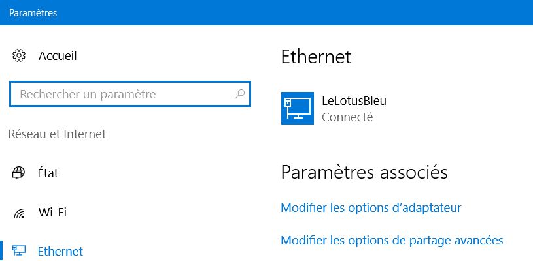Open the LeLotusBleu connection name
Screen dimensions: 533x266
[354, 101]
